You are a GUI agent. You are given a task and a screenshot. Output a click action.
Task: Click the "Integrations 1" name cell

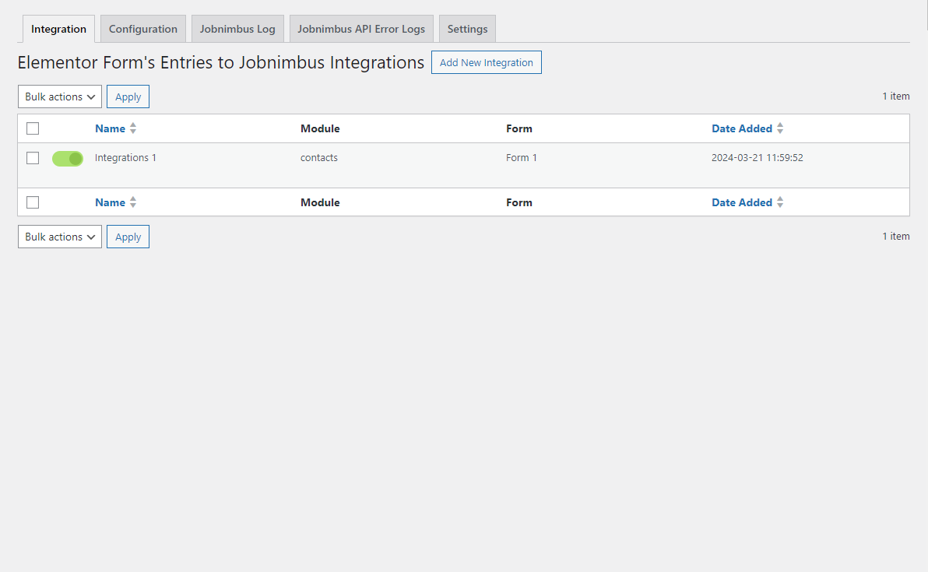click(x=125, y=158)
